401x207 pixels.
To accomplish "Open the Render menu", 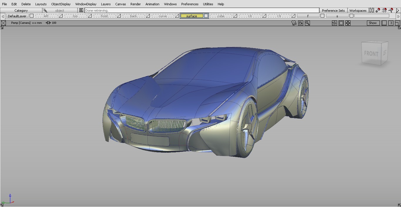I will tap(135, 4).
